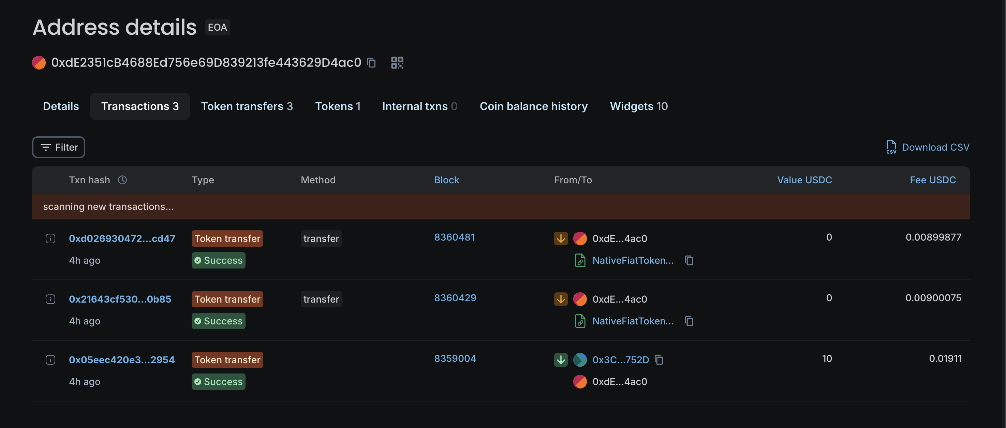
Task: Switch to Coin balance history tab
Action: [x=533, y=106]
